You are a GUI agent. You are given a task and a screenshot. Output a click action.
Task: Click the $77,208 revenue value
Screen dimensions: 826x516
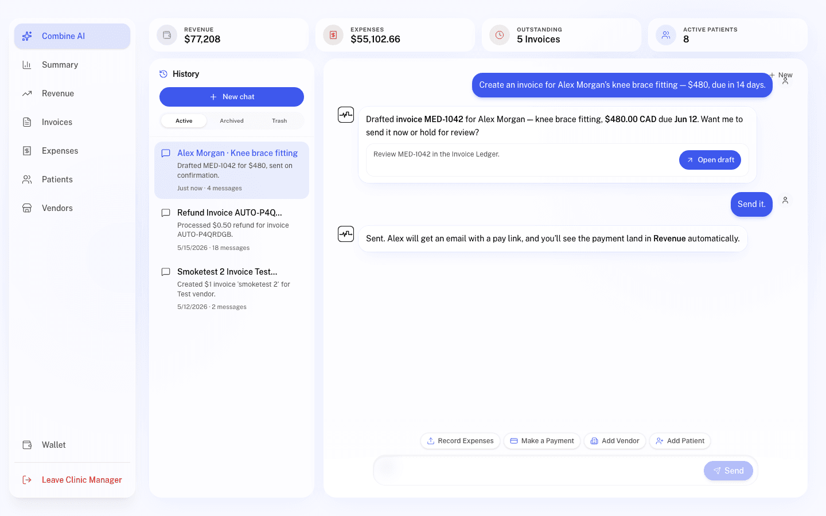202,40
